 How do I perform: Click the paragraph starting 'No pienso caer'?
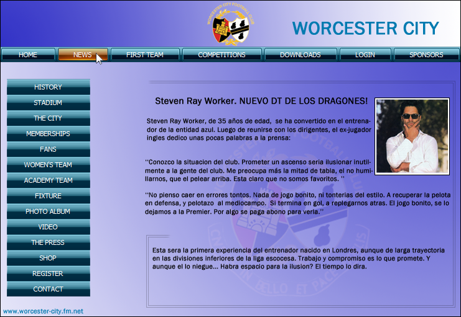[297, 203]
